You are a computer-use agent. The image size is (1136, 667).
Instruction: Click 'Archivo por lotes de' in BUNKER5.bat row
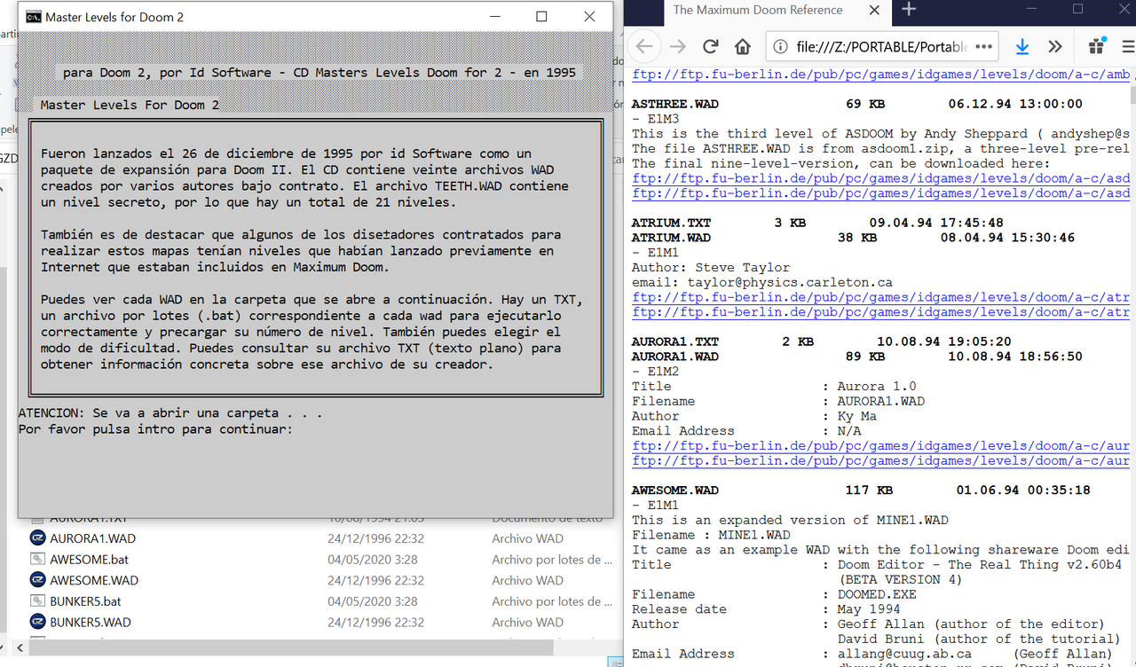tap(552, 601)
